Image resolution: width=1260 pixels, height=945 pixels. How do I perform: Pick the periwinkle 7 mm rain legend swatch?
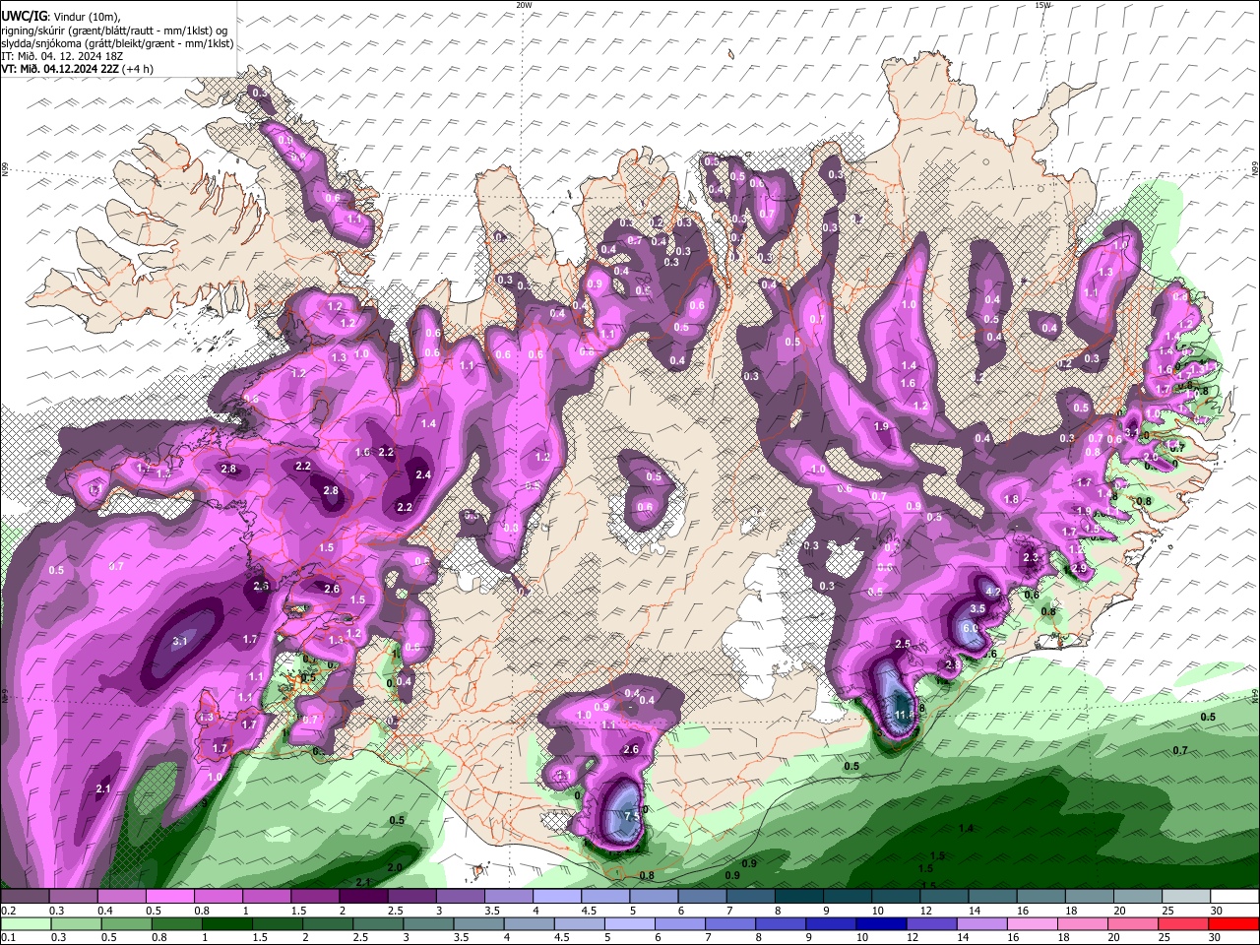[x=729, y=924]
